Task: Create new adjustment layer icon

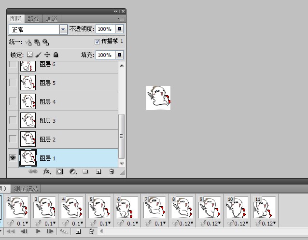Action: tap(73, 171)
